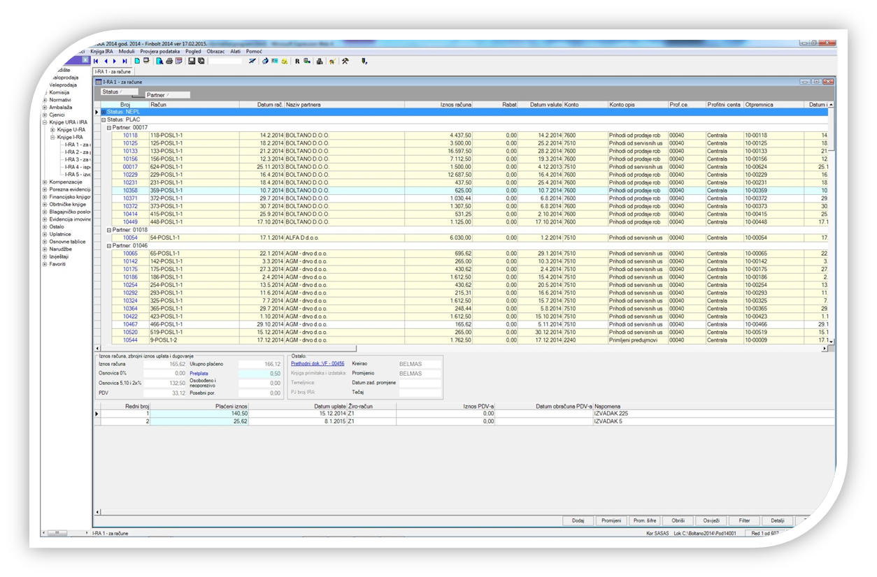Viewport: 877px width, 577px height.
Task: Click the bold R toolbar icon
Action: 297,61
